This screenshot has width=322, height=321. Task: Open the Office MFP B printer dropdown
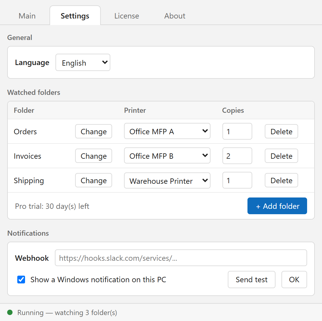[x=167, y=155]
